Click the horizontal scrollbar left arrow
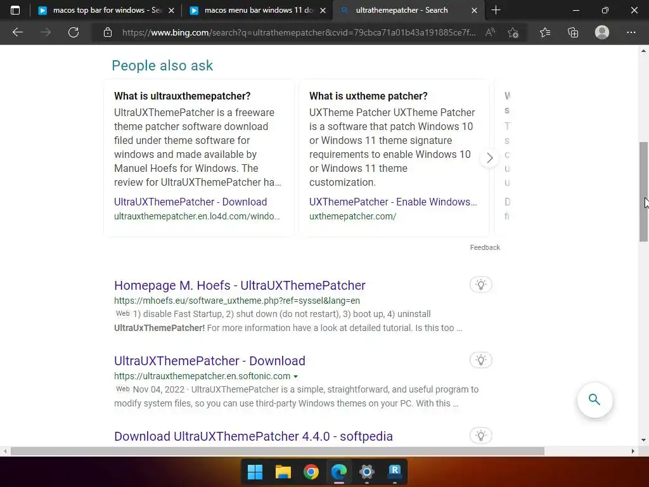This screenshot has height=487, width=649. [x=4, y=451]
